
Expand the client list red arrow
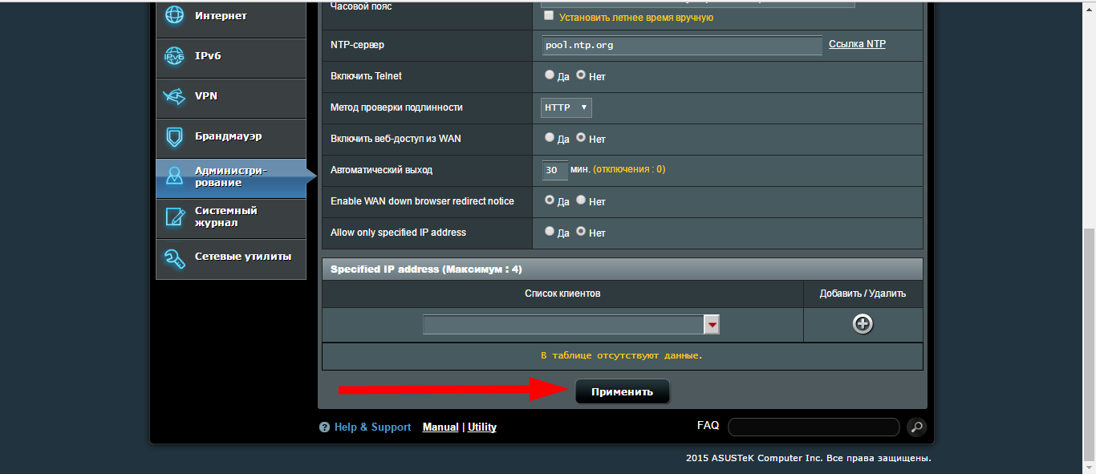pos(712,324)
